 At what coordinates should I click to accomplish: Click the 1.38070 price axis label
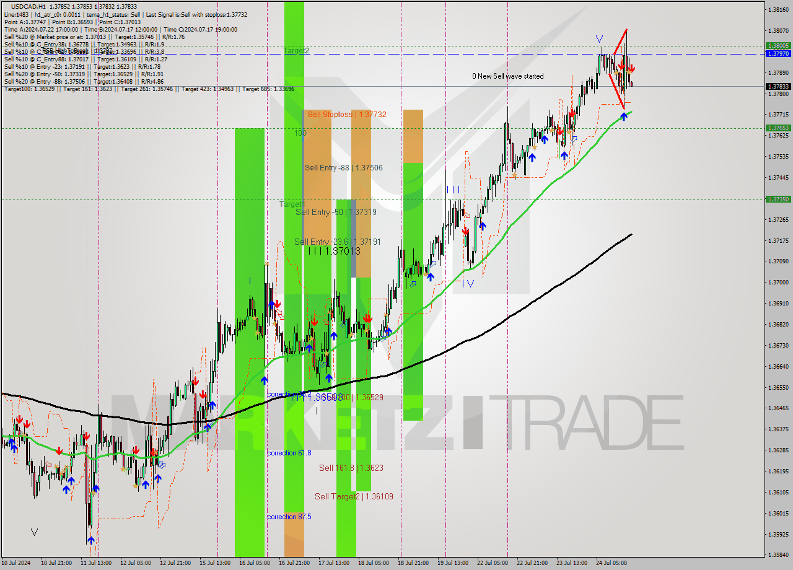[x=778, y=31]
